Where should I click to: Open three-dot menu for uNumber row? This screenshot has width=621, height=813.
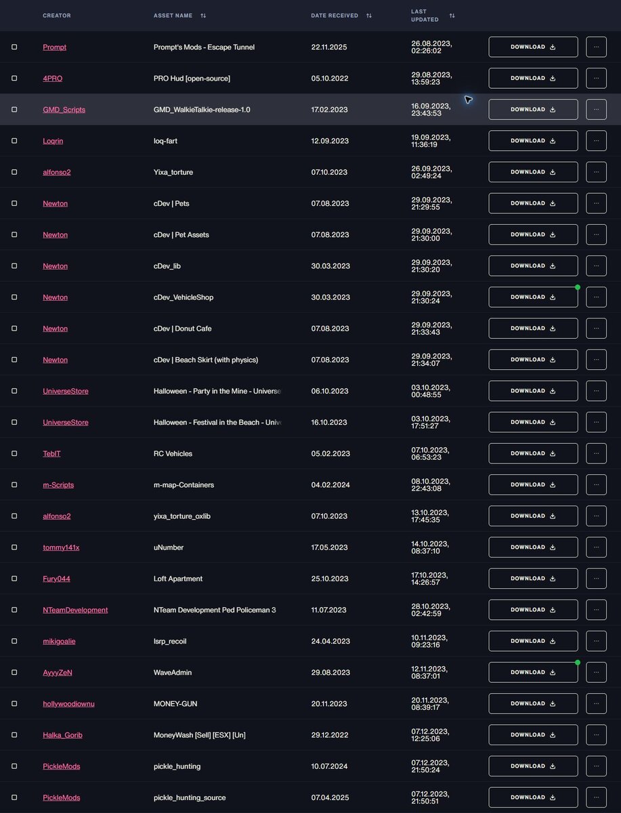(x=596, y=547)
